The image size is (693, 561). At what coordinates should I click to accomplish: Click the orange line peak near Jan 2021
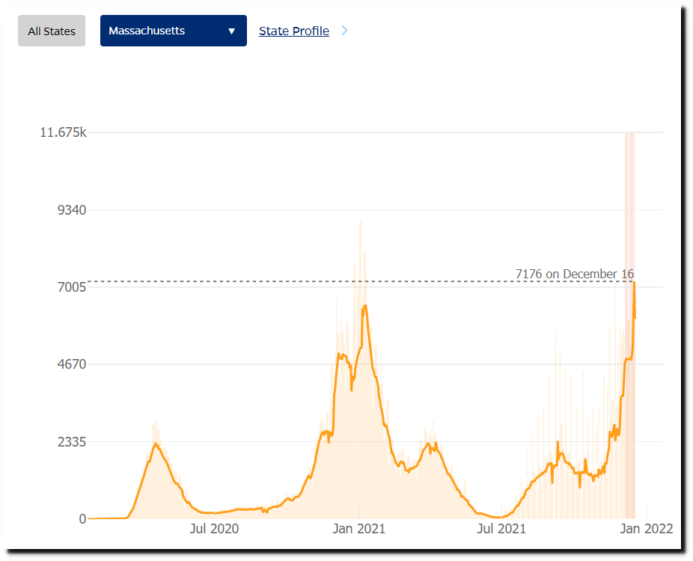[364, 306]
